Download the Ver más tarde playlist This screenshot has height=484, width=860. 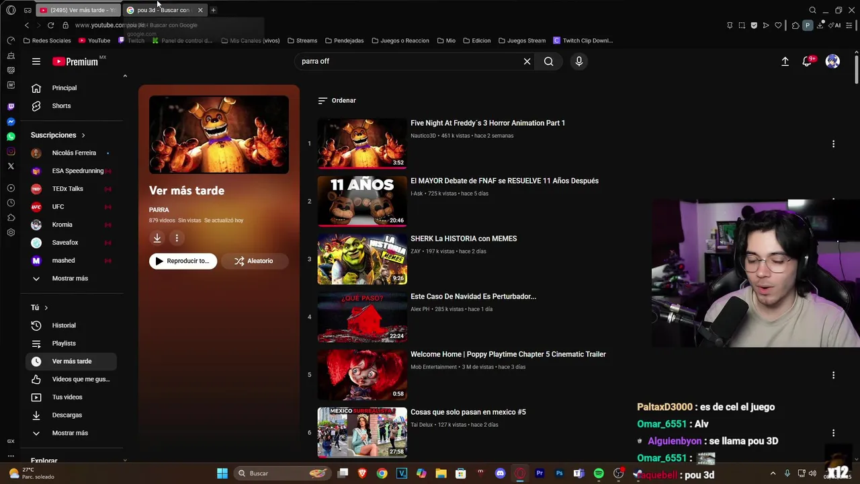(x=157, y=238)
